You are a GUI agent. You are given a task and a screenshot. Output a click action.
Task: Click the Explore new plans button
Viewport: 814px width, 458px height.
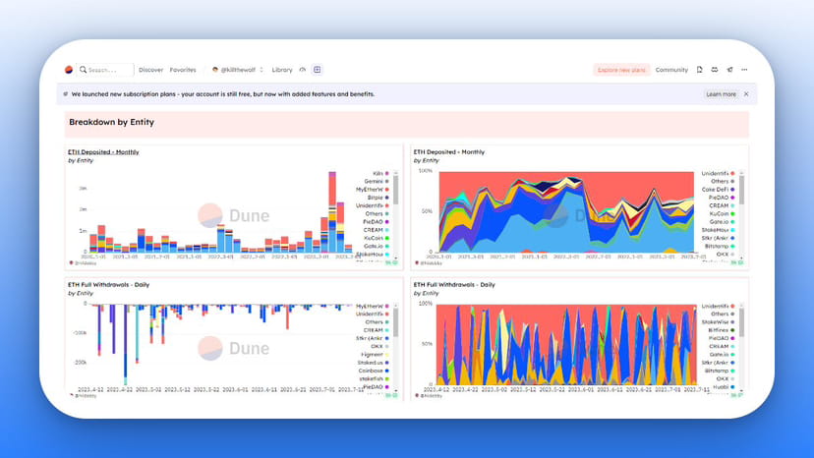[621, 70]
